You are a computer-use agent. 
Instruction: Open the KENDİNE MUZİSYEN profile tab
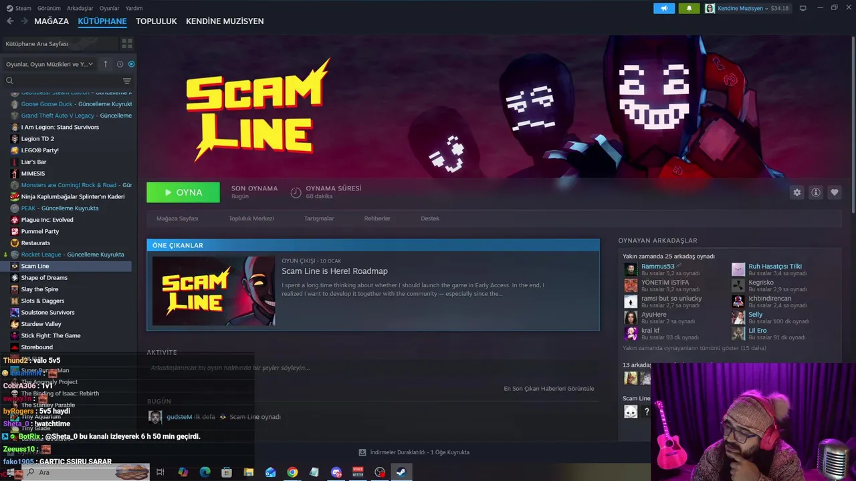pos(225,21)
